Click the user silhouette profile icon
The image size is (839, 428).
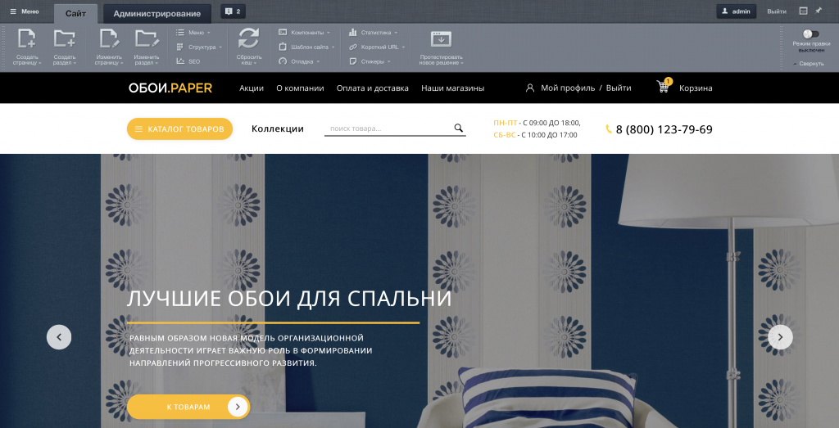click(x=530, y=88)
